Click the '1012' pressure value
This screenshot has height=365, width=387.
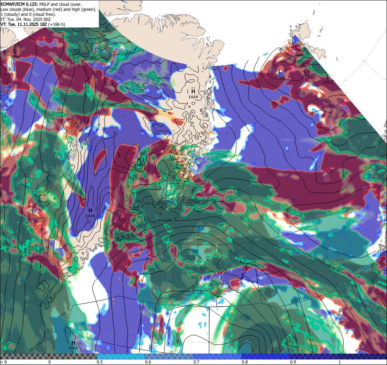(x=280, y=76)
